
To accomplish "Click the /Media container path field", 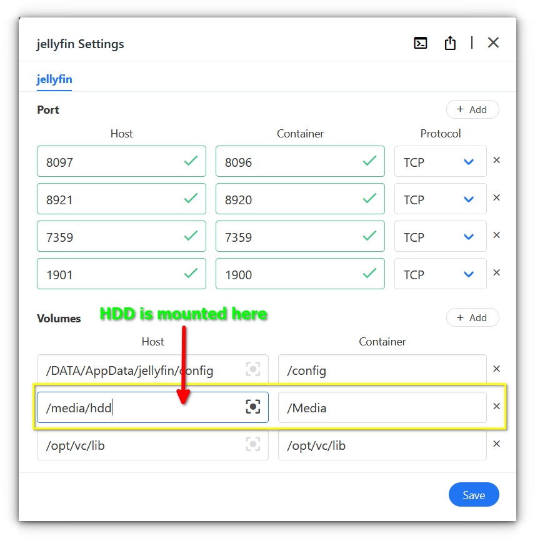I will (382, 407).
